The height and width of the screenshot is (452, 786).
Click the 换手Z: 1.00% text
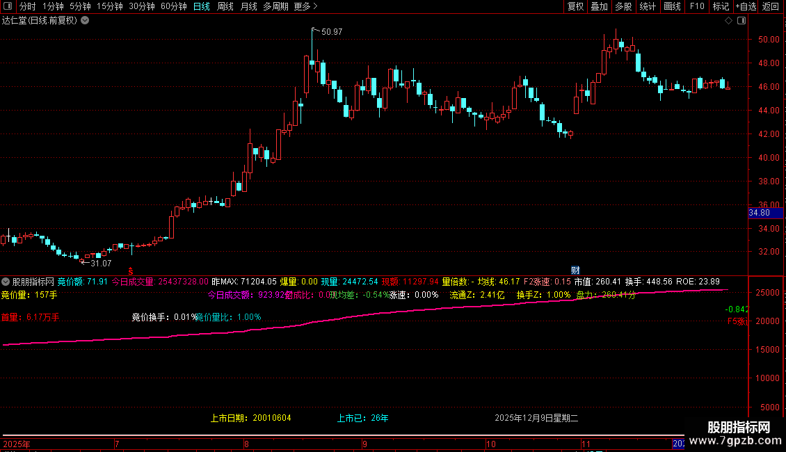click(x=543, y=295)
